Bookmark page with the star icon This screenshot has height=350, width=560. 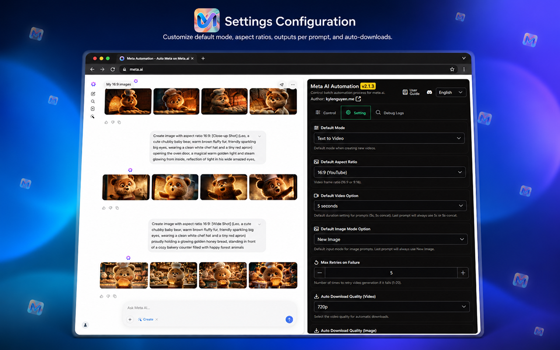click(x=452, y=69)
